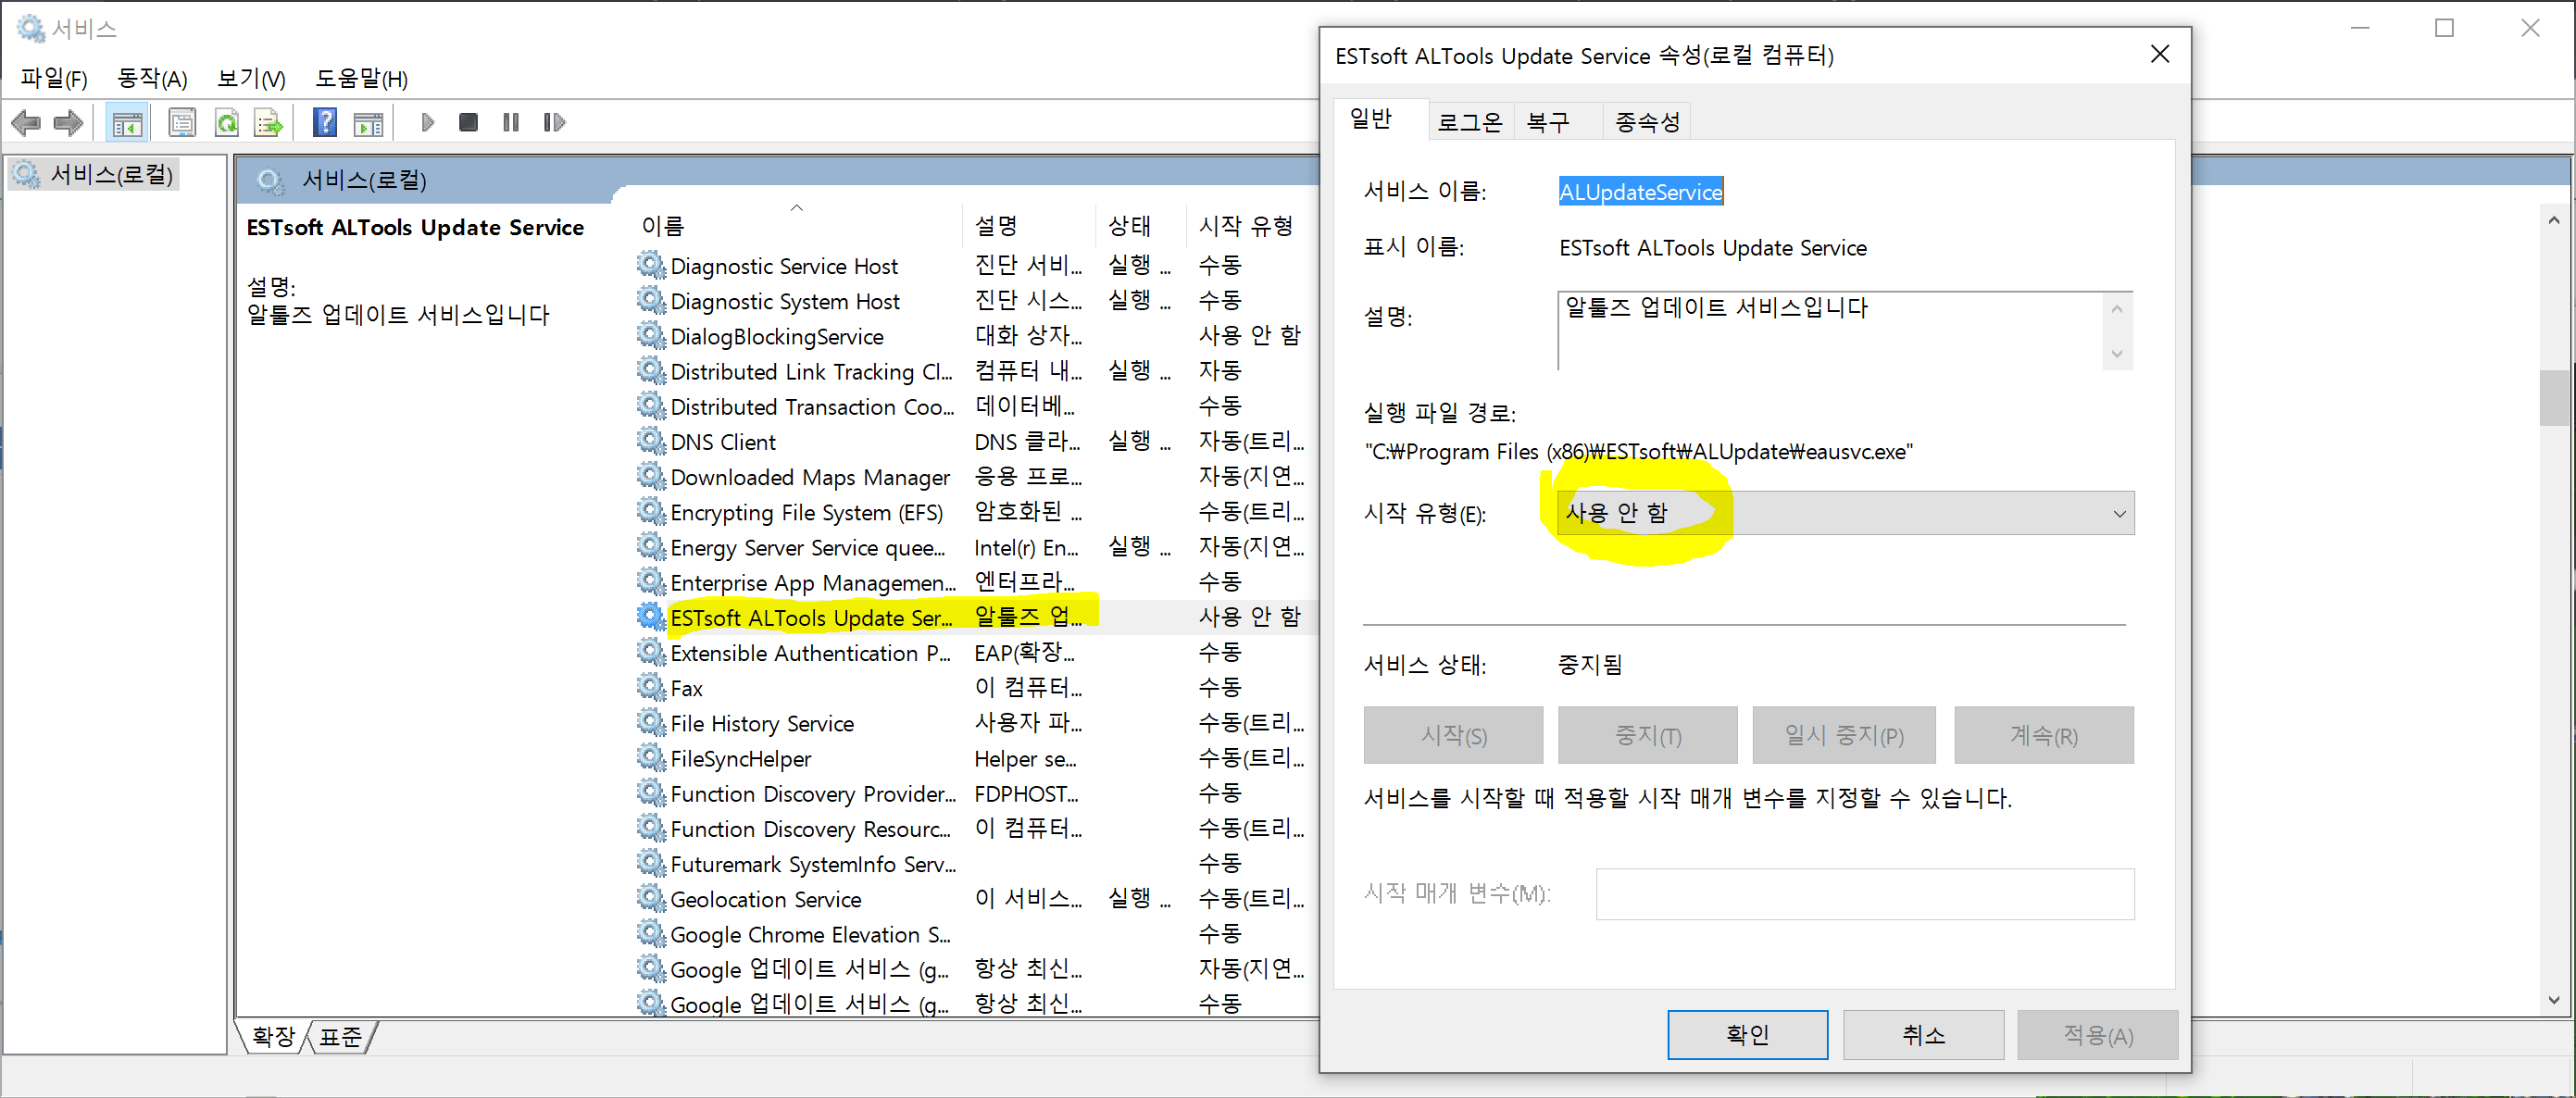Image resolution: width=2576 pixels, height=1098 pixels.
Task: Sort services by the 이름 column header
Action: click(x=663, y=226)
